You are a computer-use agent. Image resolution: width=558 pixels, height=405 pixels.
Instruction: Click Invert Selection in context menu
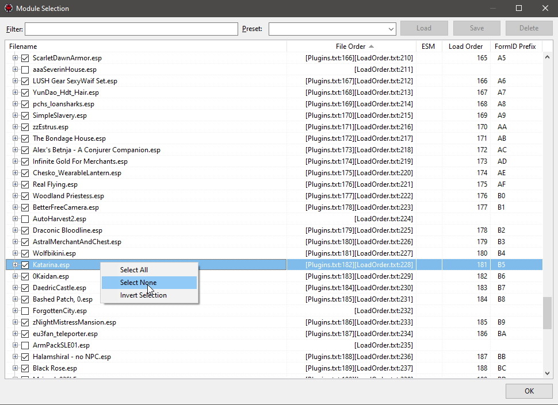(x=143, y=295)
